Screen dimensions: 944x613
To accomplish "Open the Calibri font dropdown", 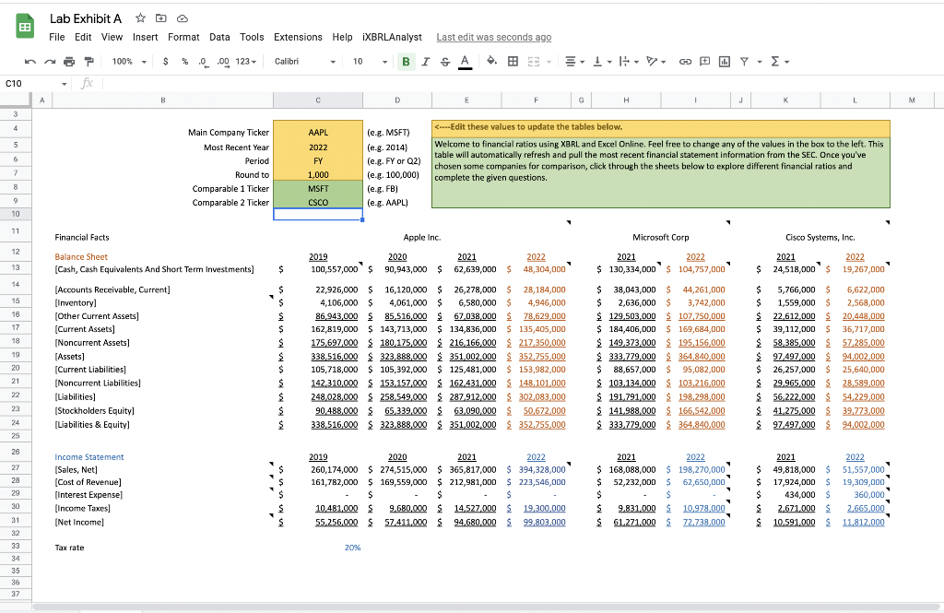I will point(304,62).
